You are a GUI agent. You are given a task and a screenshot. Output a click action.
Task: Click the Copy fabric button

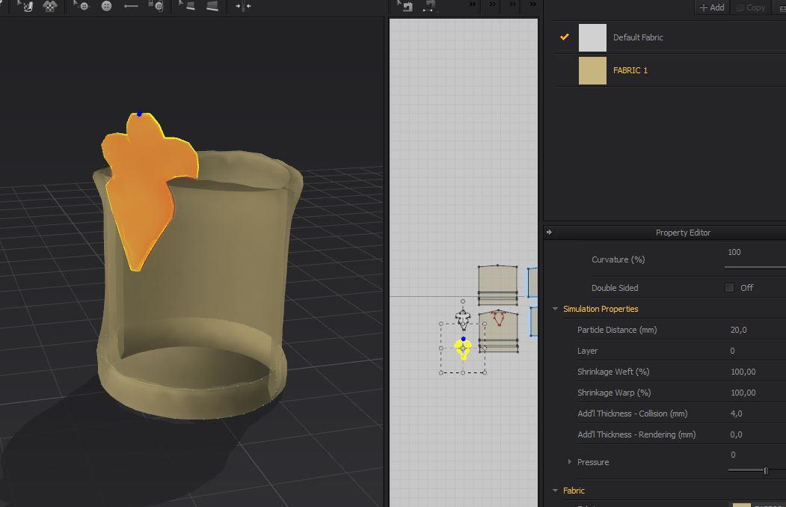751,7
